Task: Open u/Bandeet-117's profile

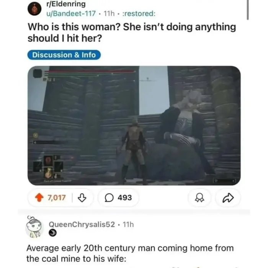Action: [x=71, y=13]
